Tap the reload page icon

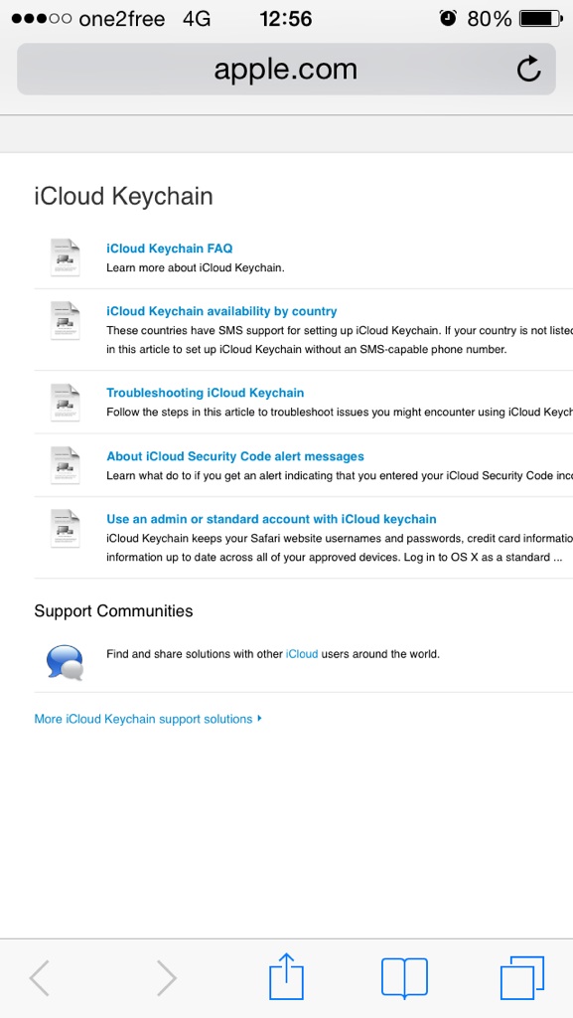click(x=529, y=69)
